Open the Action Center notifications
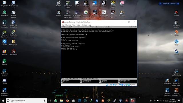The image size is (183, 103). 179,100
